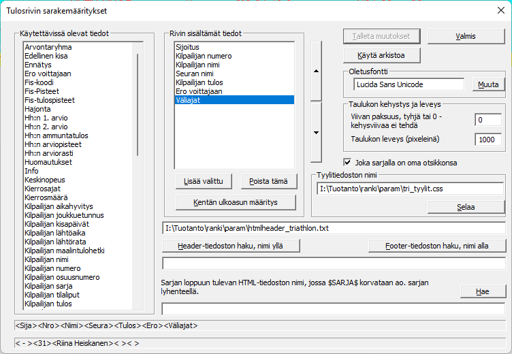
Task: Toggle 'Joka sarjalla on oma otsikkonsa' checkbox
Action: click(x=348, y=163)
